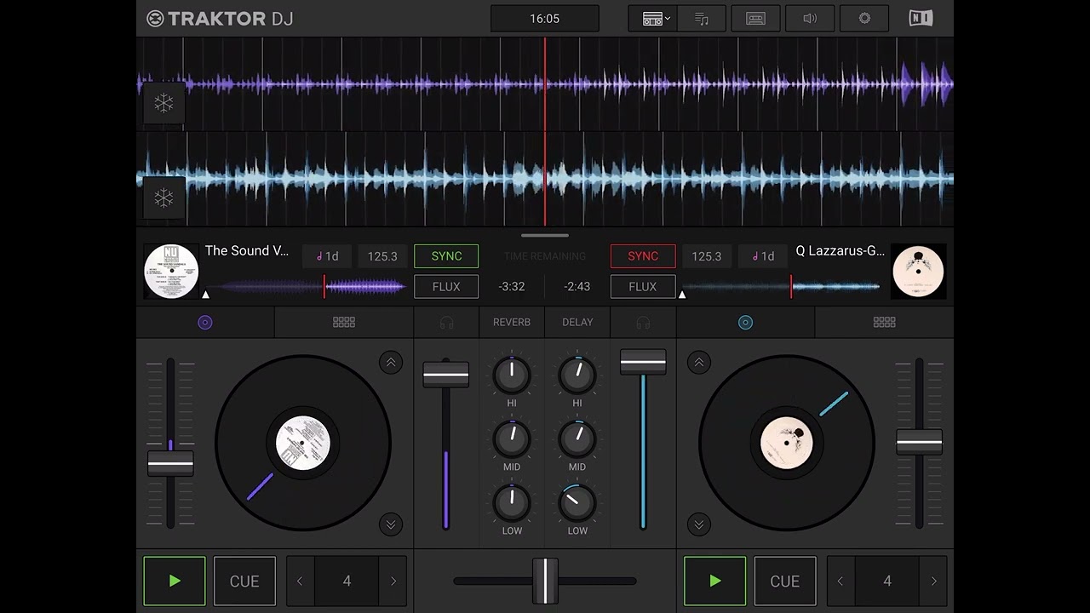Open the REVERB effect tab
The width and height of the screenshot is (1090, 613).
pyautogui.click(x=512, y=323)
